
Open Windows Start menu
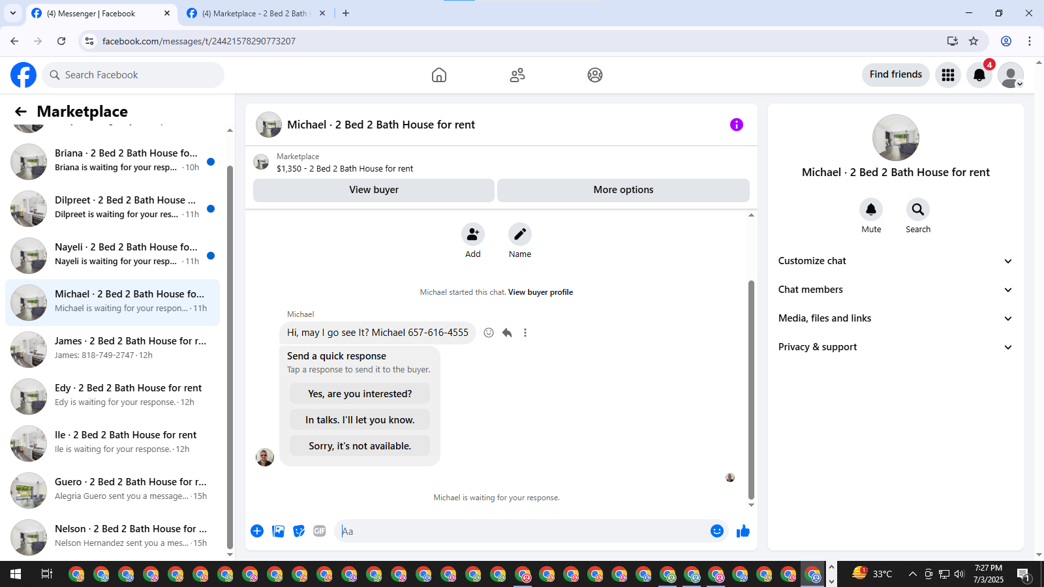[x=16, y=574]
